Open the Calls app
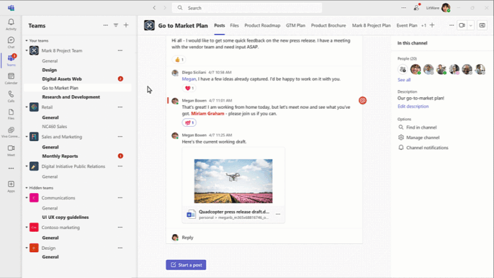Screen dimensions: 494x278 point(11,97)
